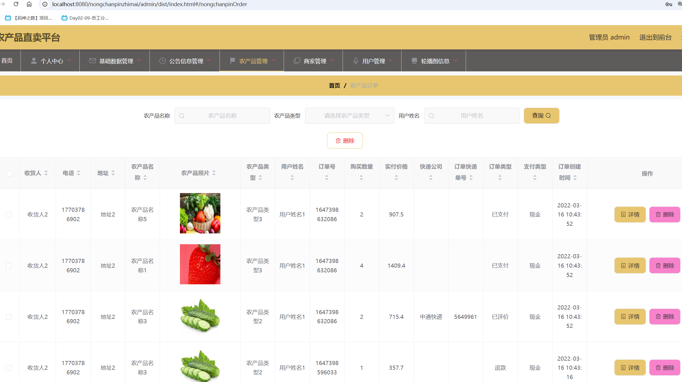
Task: Click 详情 button for the strawberry order
Action: tap(630, 266)
